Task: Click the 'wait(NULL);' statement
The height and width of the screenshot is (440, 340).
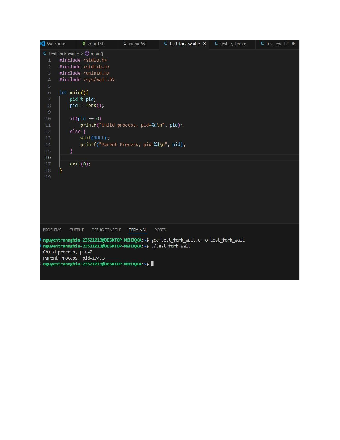Action: click(95, 138)
